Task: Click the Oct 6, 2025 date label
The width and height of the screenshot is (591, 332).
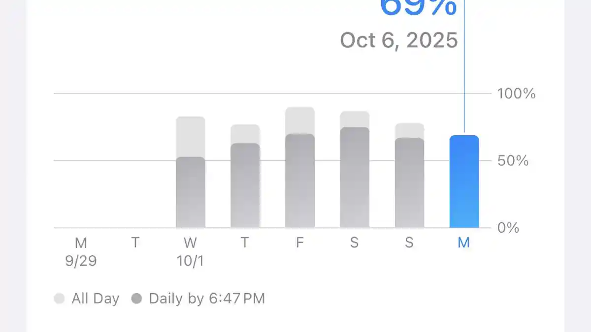Action: pyautogui.click(x=399, y=40)
